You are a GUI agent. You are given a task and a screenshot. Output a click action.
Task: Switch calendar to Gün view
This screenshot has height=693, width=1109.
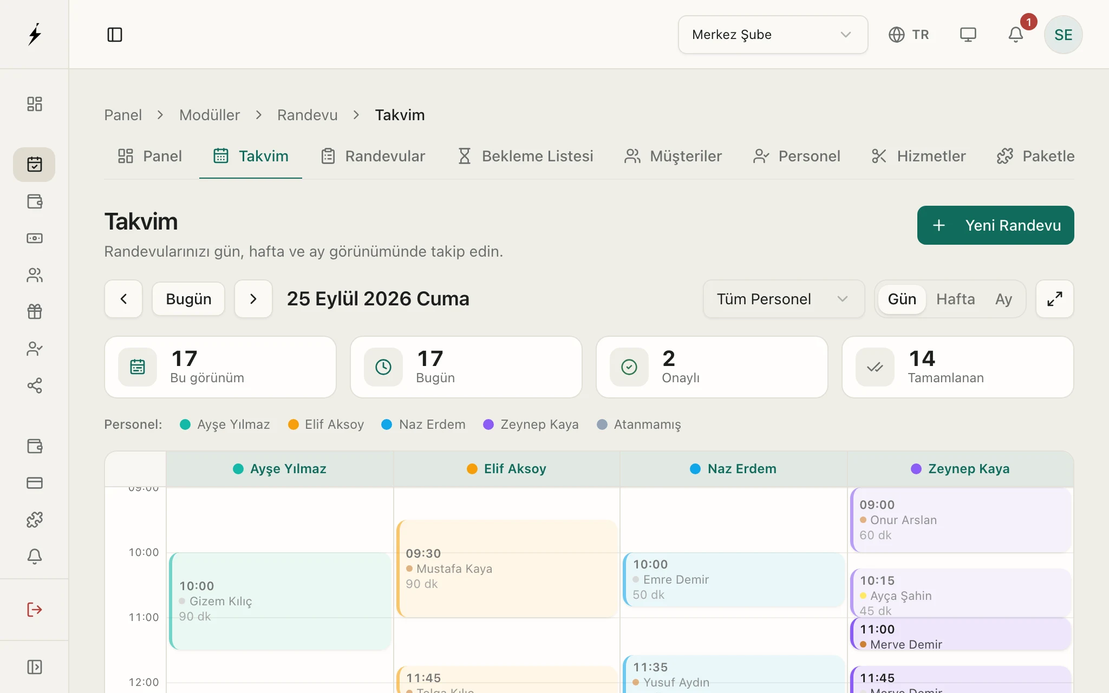tap(902, 299)
